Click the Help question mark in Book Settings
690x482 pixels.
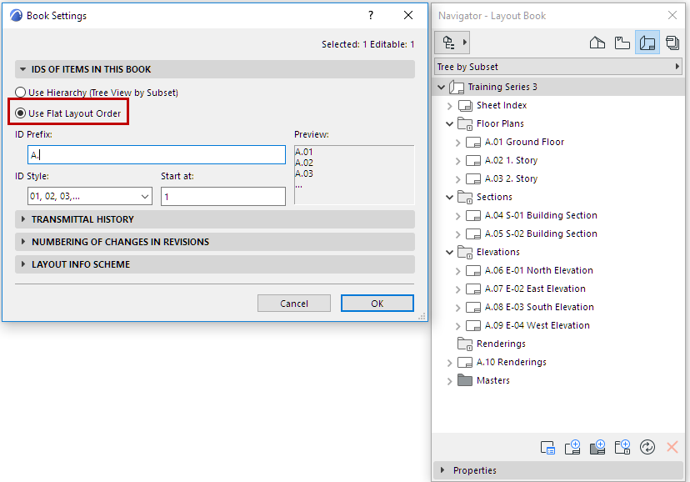pos(371,15)
